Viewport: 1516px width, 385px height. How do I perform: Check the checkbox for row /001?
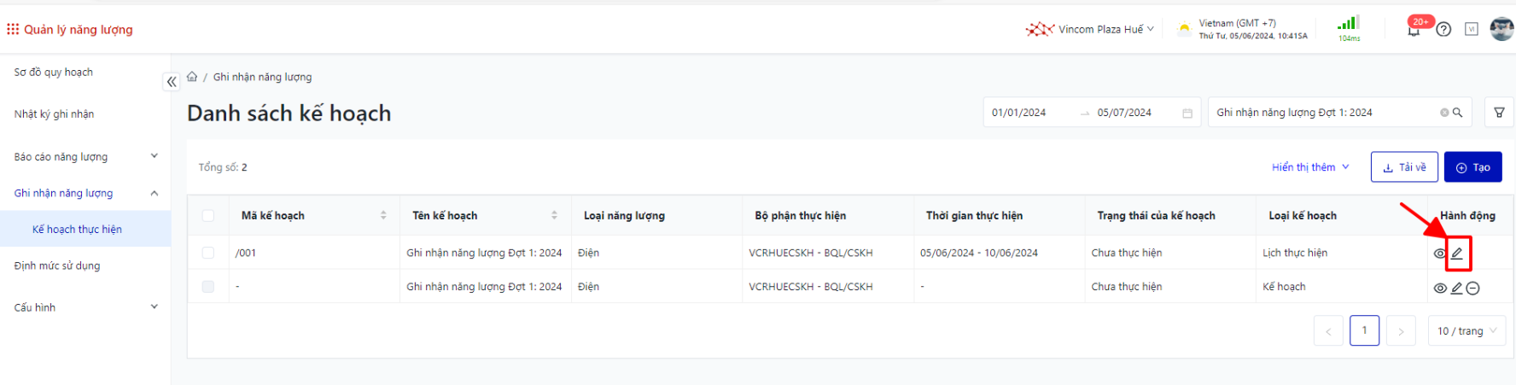[x=208, y=253]
